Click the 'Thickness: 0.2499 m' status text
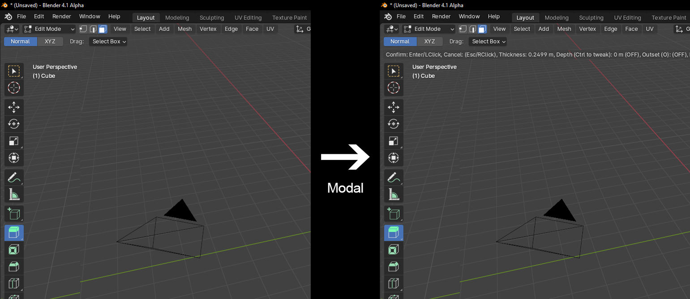This screenshot has width=690, height=299. click(527, 55)
